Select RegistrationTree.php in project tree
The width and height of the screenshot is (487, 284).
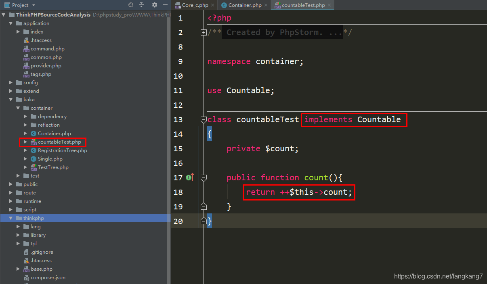click(62, 150)
